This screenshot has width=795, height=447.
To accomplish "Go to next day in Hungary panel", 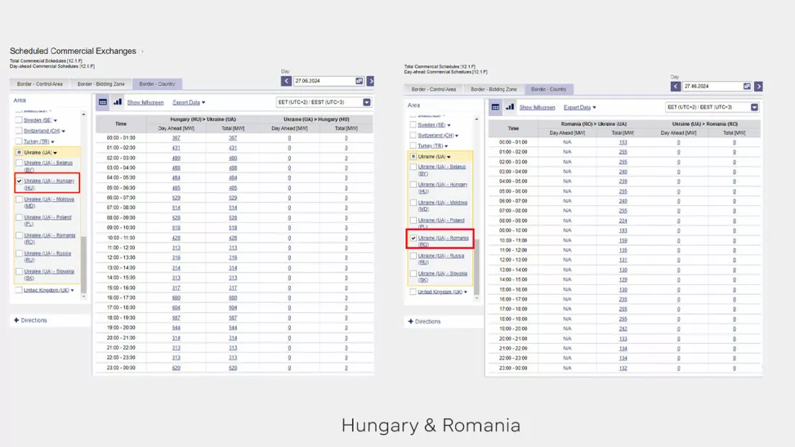I will point(371,81).
